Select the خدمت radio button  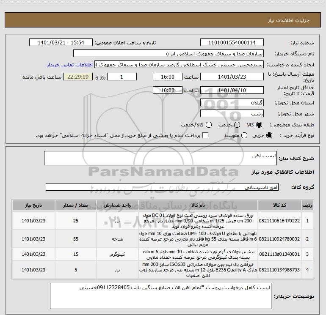(x=237, y=125)
